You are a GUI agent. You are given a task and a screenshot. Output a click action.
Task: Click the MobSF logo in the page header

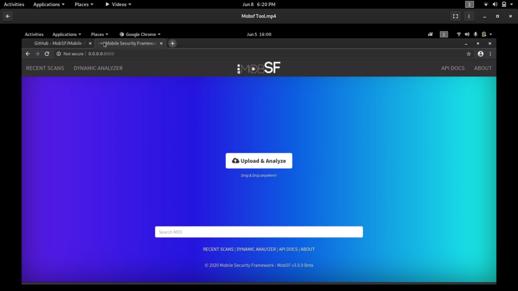[259, 68]
